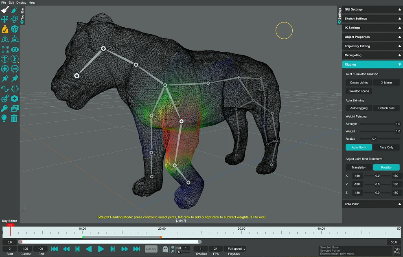
Task: Click the Skeleton scene button
Action: click(x=359, y=91)
